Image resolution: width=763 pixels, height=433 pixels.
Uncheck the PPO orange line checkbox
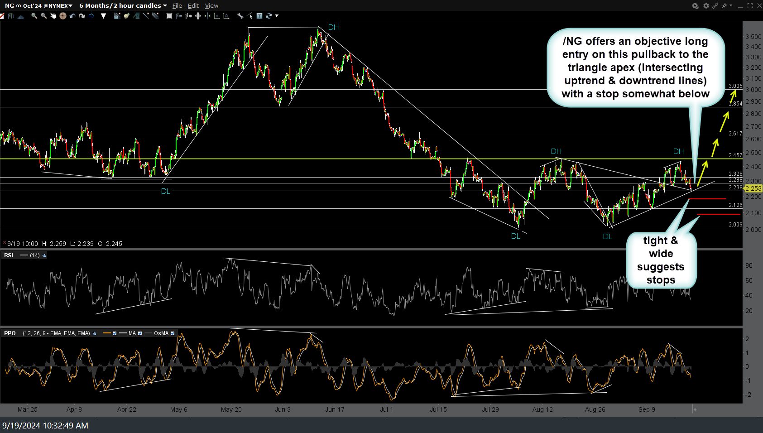tap(115, 333)
